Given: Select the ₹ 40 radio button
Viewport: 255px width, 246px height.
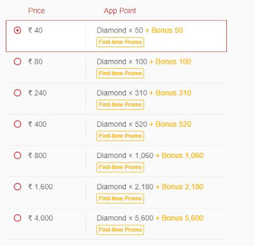Looking at the screenshot, I should coord(17,30).
